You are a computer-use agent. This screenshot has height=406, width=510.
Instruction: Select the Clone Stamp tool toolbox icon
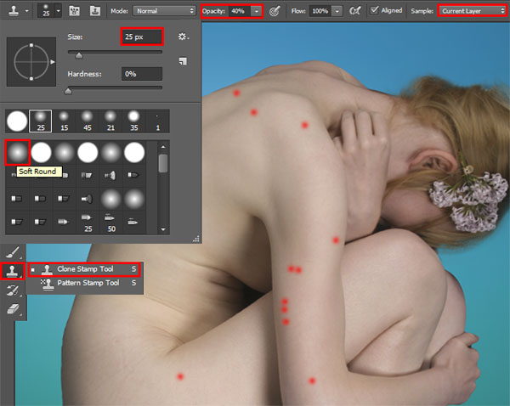(x=13, y=270)
